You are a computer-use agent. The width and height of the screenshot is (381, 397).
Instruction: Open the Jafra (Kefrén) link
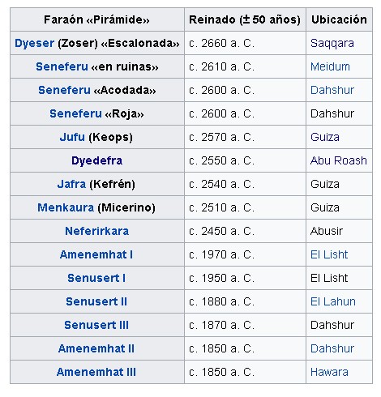click(x=71, y=184)
